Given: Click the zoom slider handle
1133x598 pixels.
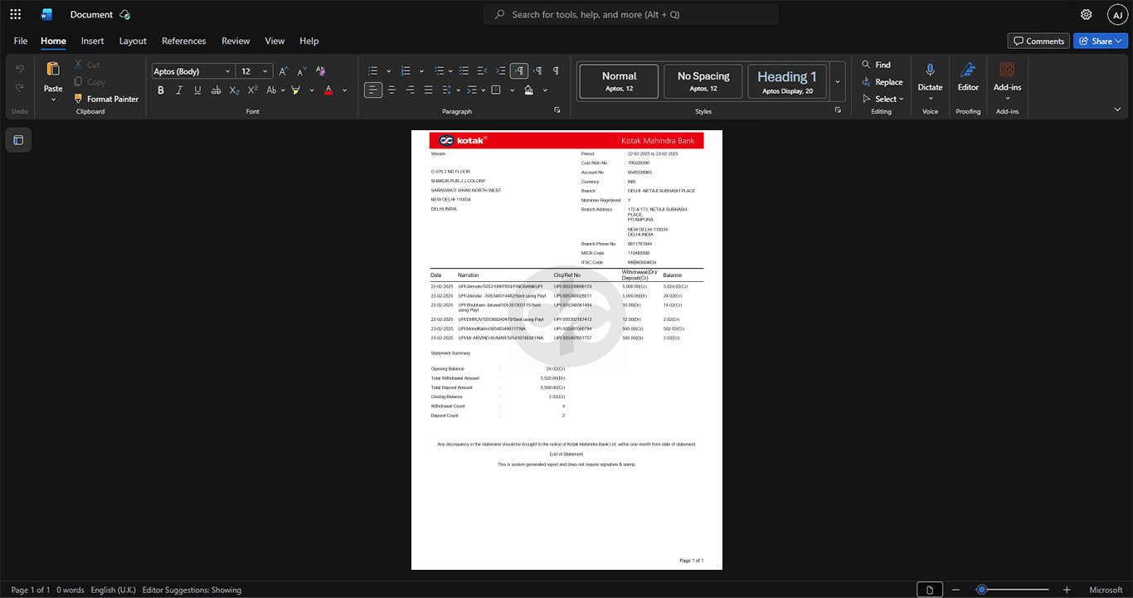Looking at the screenshot, I should tap(981, 590).
